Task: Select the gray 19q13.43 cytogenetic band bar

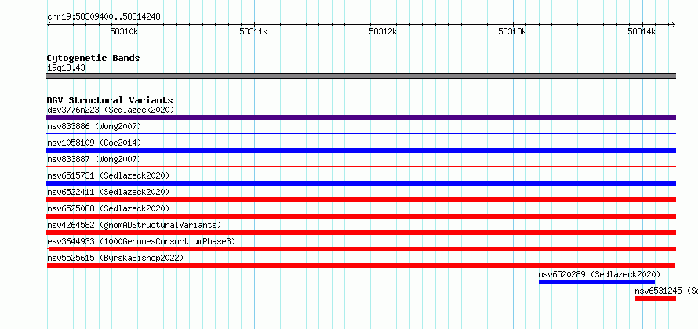Action: 361,76
